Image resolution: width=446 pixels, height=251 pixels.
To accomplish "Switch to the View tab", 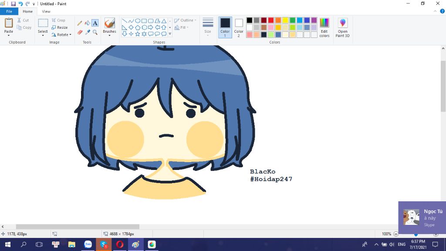I will coord(46,11).
